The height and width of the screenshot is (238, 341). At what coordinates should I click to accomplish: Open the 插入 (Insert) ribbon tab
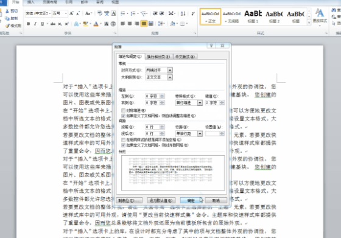click(x=30, y=2)
